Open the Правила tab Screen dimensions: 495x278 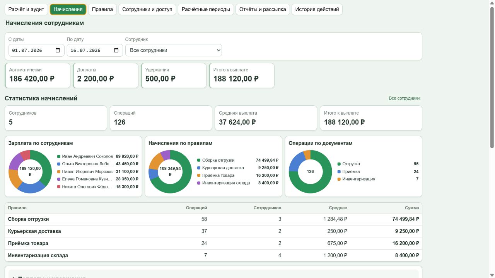102,9
